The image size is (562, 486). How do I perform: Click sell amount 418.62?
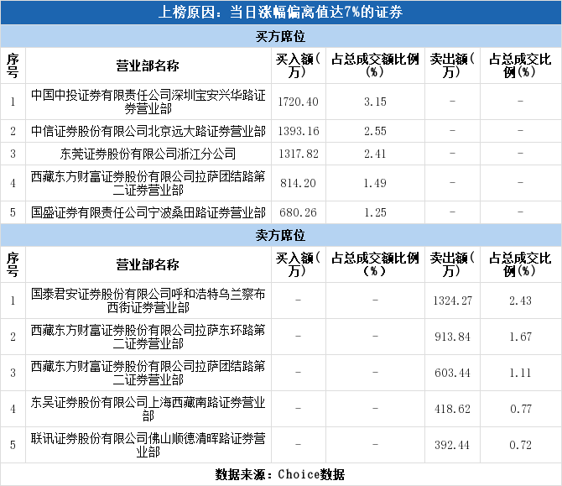point(452,409)
